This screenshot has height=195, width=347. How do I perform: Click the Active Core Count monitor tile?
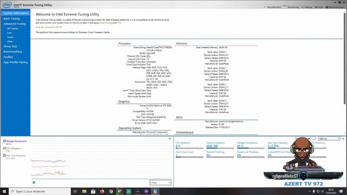[189, 154]
